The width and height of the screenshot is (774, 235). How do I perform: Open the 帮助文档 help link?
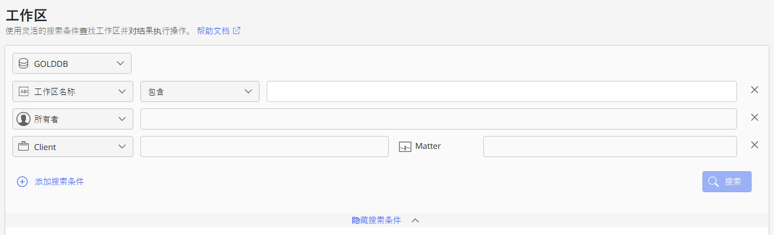[x=213, y=30]
